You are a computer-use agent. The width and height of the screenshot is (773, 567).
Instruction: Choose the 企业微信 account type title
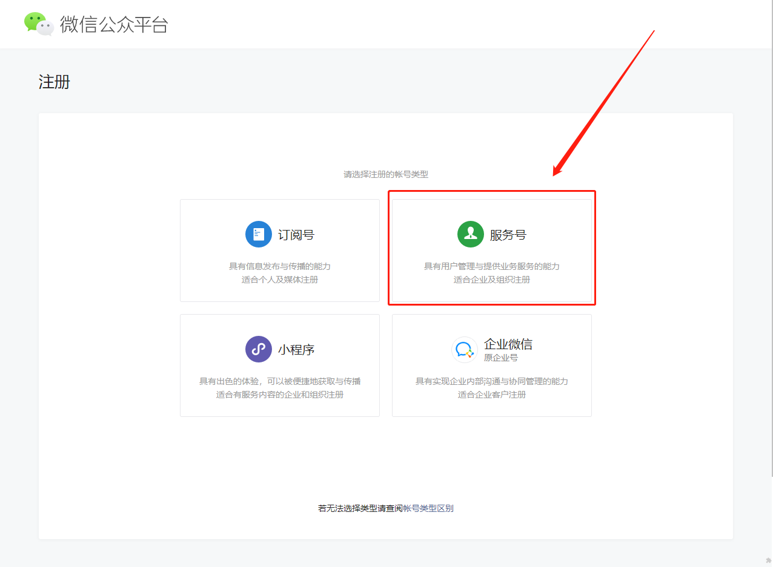pos(508,344)
